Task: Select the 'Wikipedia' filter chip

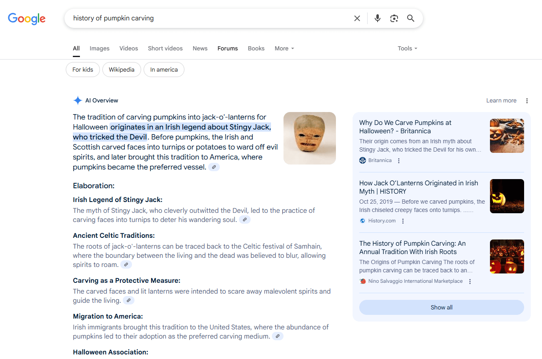Action: click(x=122, y=70)
